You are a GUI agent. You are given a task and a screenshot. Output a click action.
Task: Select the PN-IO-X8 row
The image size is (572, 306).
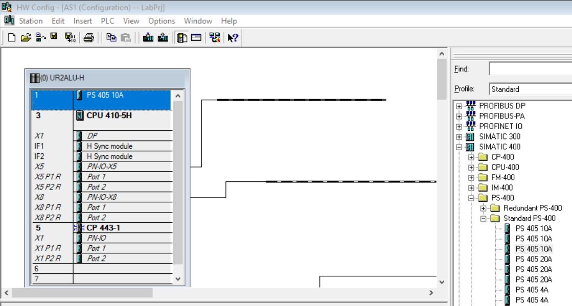pyautogui.click(x=101, y=197)
